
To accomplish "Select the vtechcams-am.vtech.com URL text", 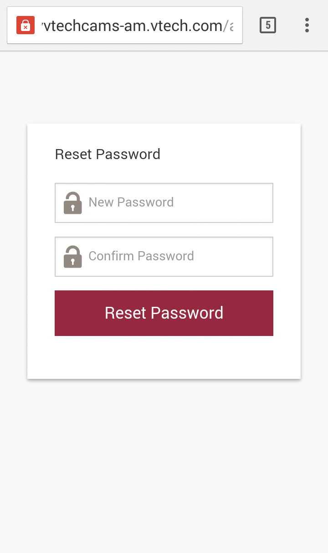I will (132, 26).
